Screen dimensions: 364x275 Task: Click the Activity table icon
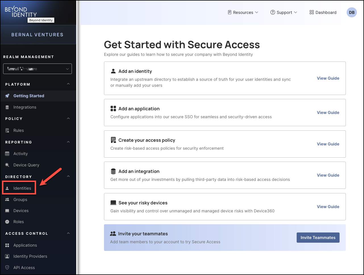[7, 154]
